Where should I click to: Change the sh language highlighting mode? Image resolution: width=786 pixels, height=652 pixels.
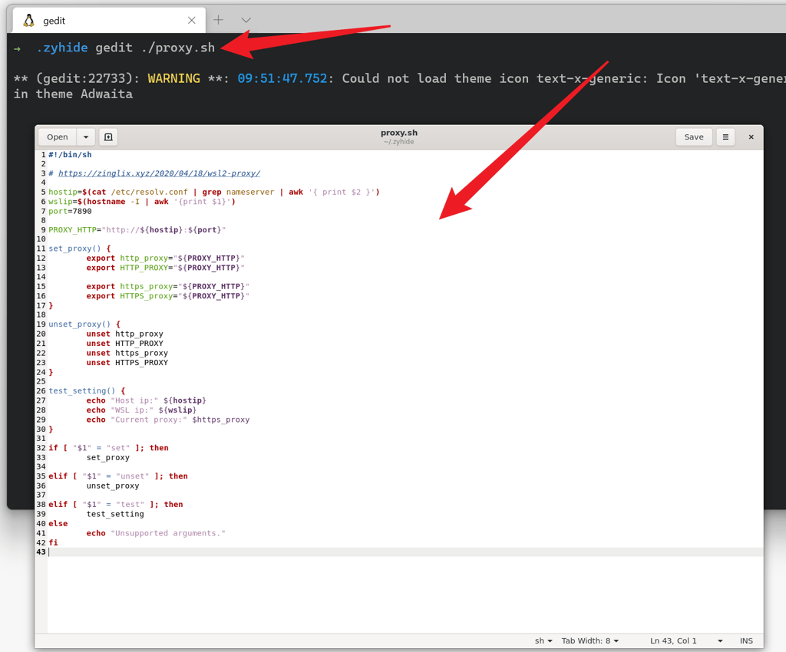click(x=543, y=640)
